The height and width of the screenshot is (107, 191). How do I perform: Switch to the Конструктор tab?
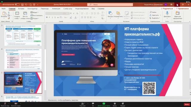point(33,9)
